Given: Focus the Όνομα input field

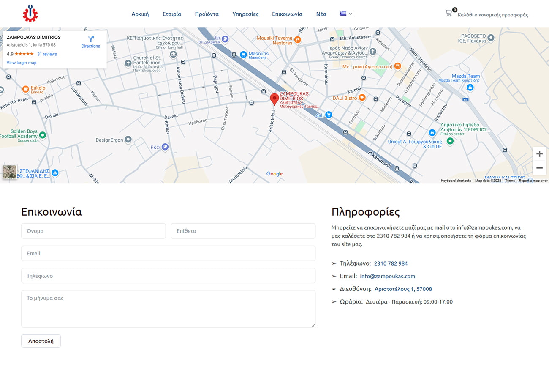Looking at the screenshot, I should 93,231.
